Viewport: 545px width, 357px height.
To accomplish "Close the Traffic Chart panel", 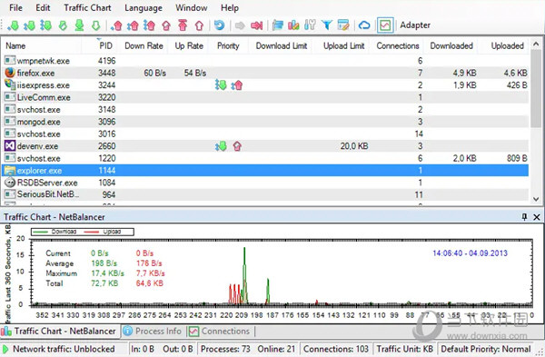I will click(537, 217).
